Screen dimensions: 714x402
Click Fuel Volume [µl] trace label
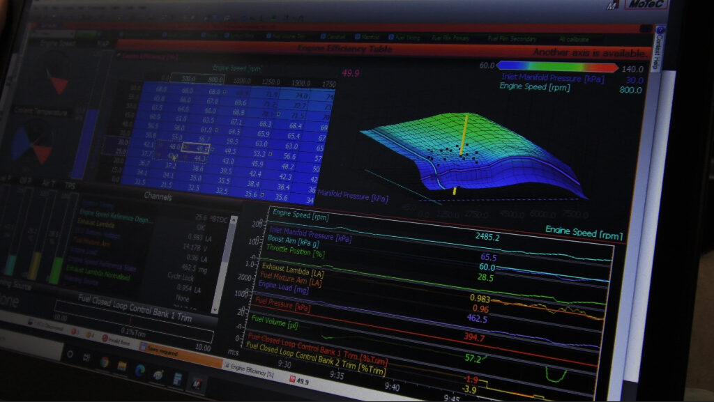tap(275, 321)
